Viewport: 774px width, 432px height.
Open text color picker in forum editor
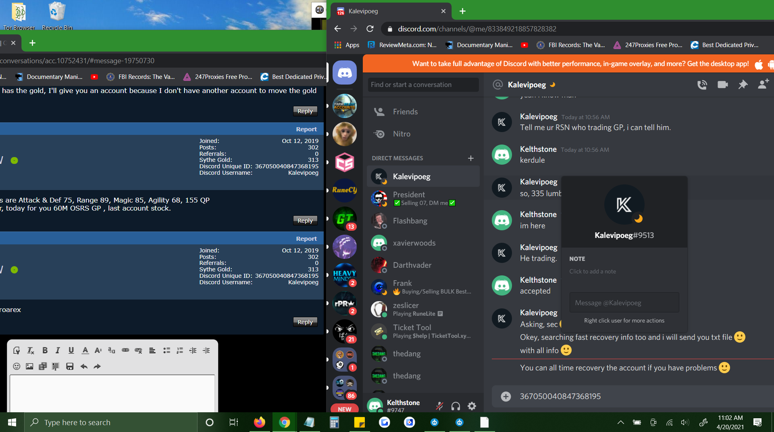tap(85, 351)
